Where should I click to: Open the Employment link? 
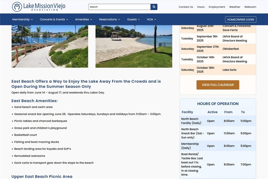pyautogui.click(x=217, y=7)
